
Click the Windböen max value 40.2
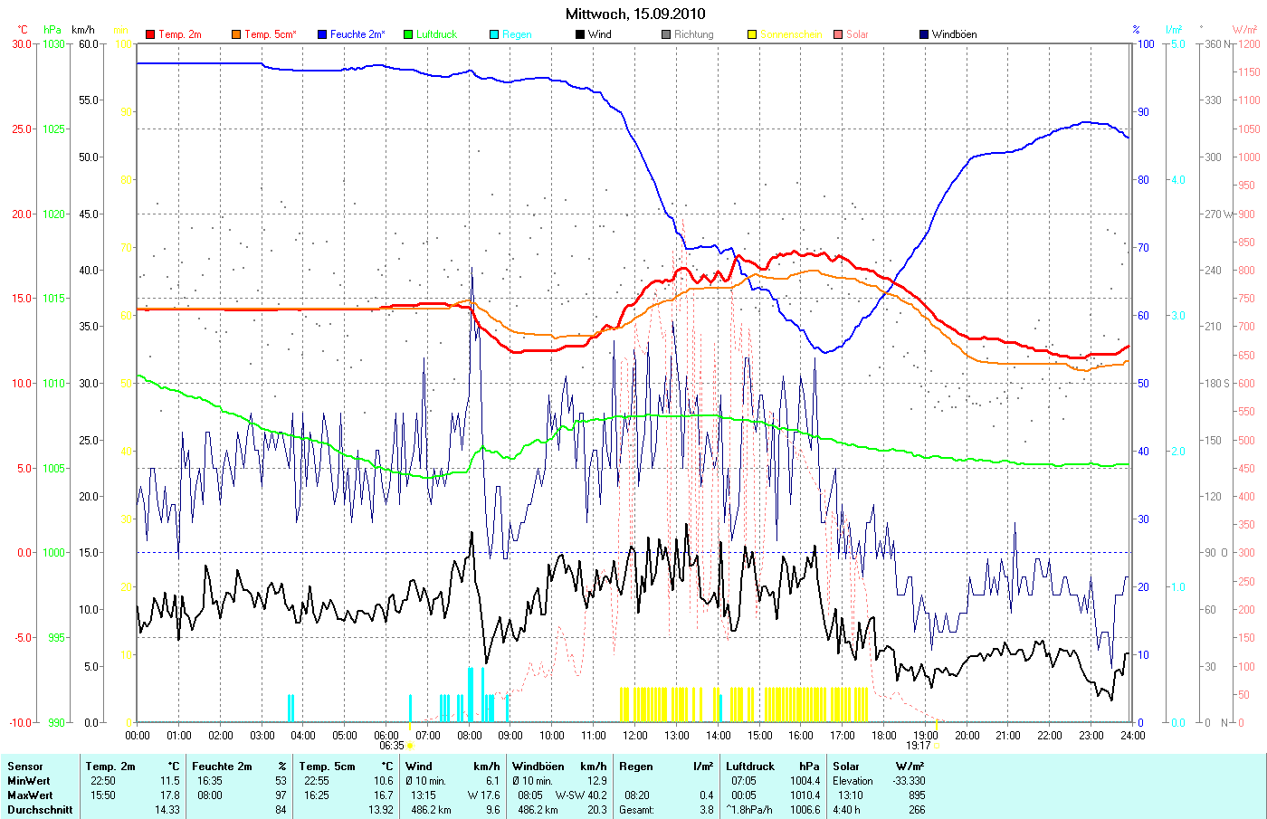coord(596,795)
